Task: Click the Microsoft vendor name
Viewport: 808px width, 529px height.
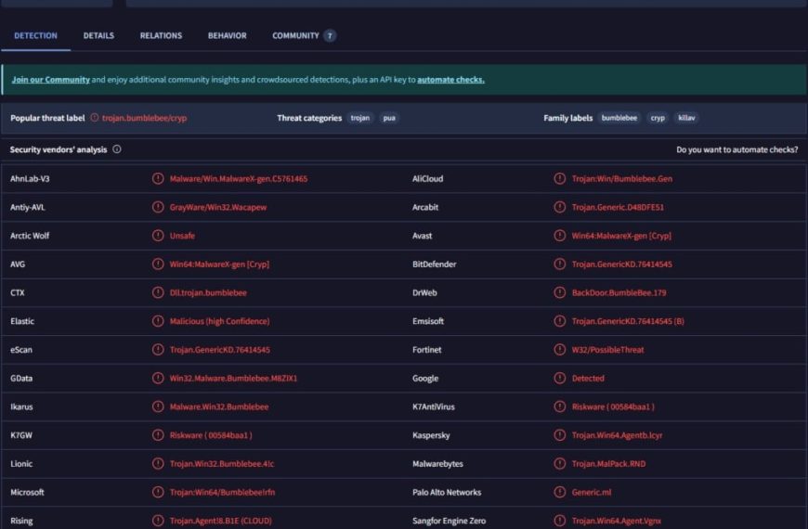Action: [27, 492]
